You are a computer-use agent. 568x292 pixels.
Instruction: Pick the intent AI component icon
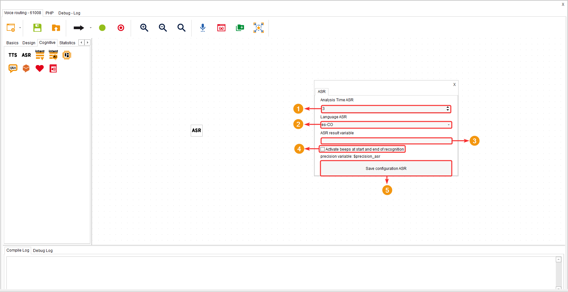[53, 55]
